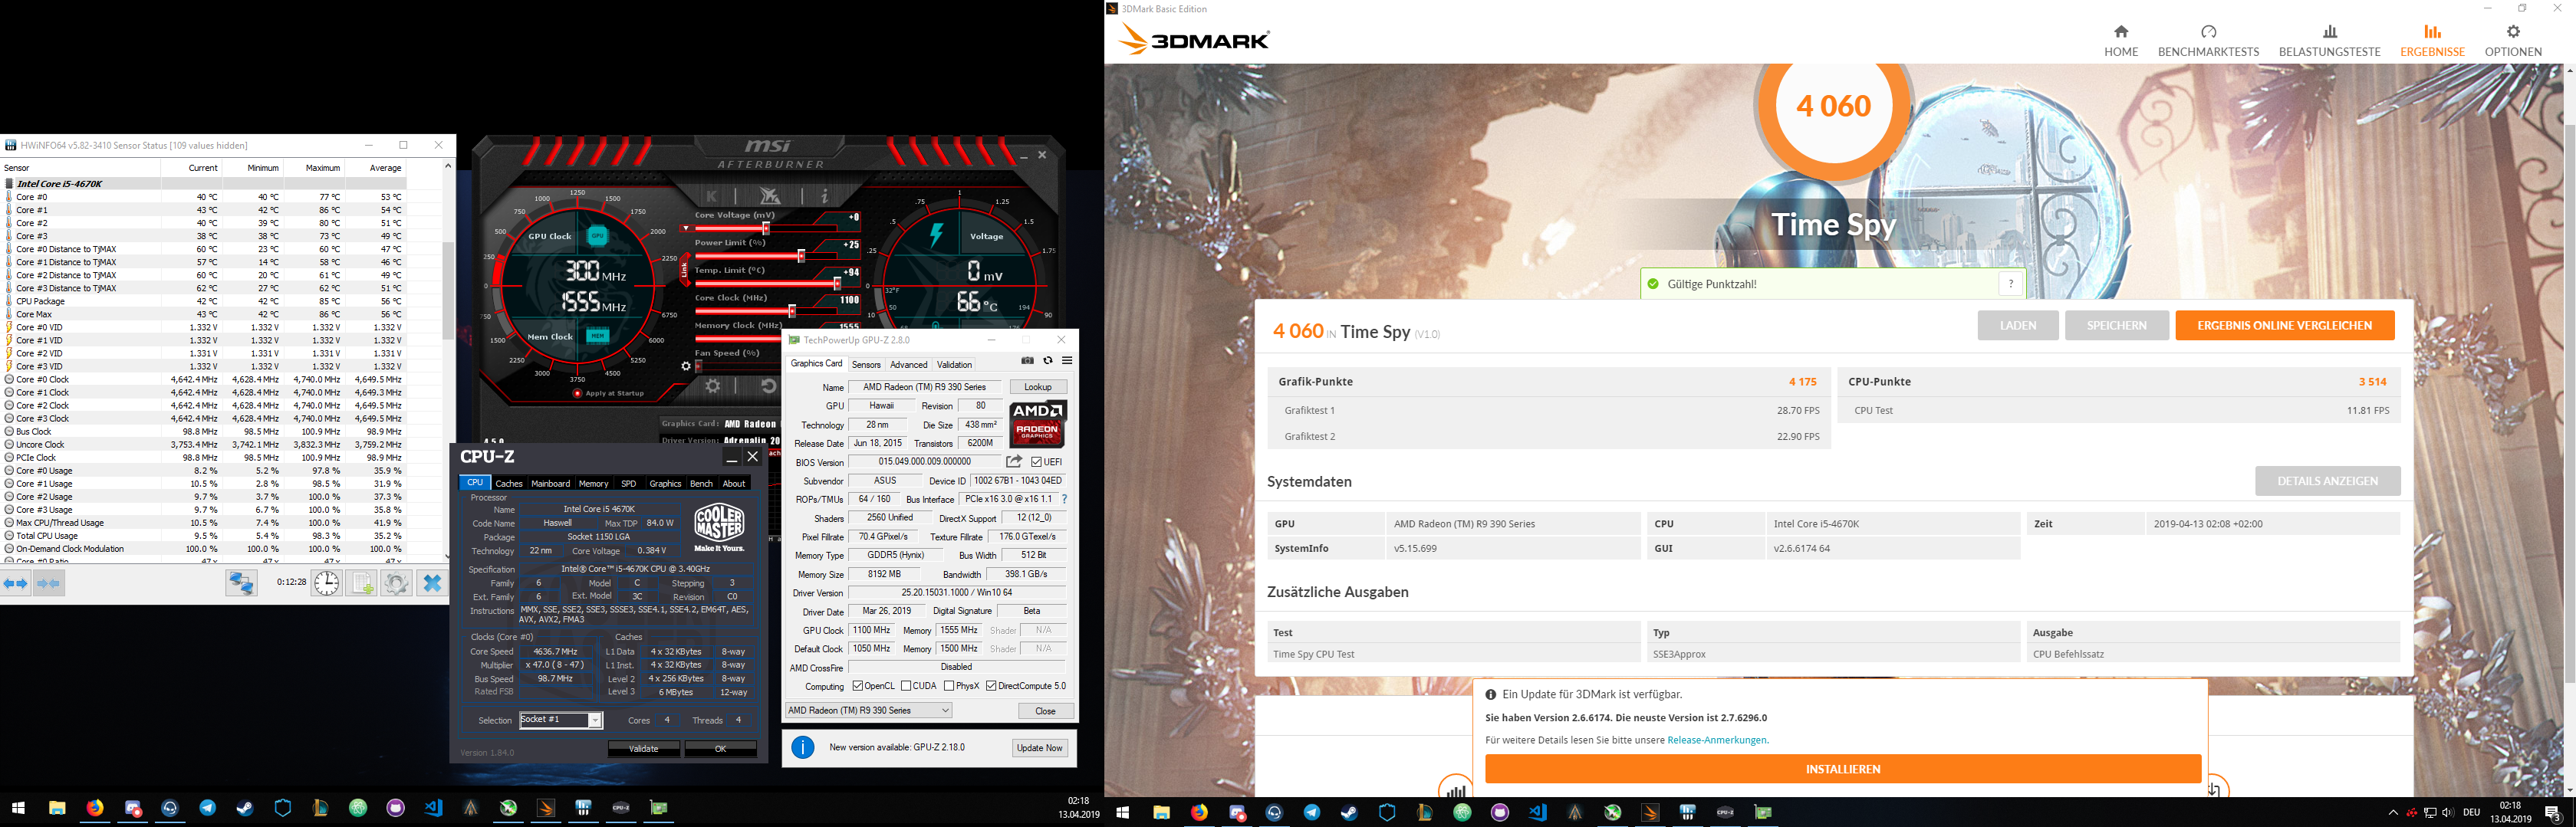Open the Advanced tab in GPU-Z
Screen dimensions: 2576x827
(x=908, y=365)
